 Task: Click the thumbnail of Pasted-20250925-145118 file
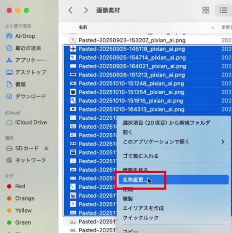(73, 49)
